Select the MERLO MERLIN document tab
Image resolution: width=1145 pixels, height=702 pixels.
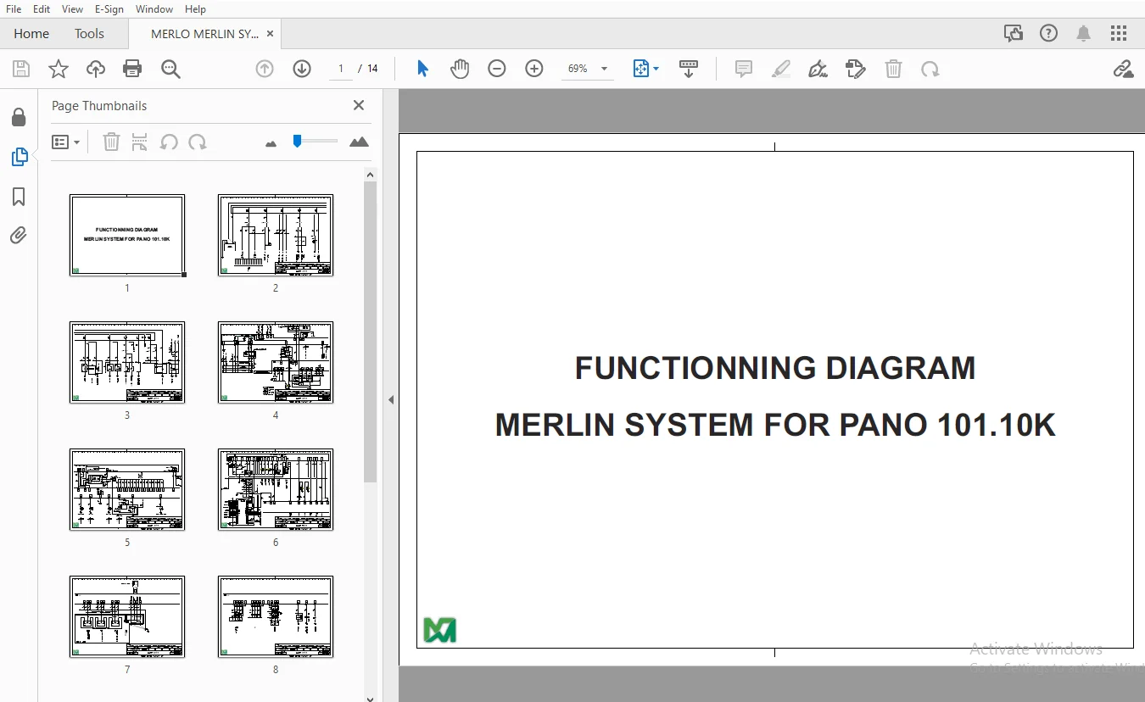(204, 34)
